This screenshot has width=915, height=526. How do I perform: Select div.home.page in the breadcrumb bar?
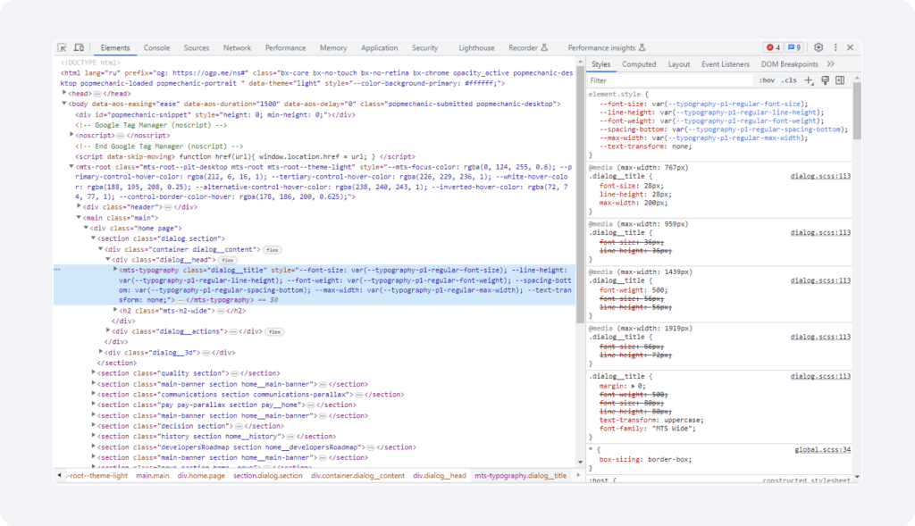201,476
